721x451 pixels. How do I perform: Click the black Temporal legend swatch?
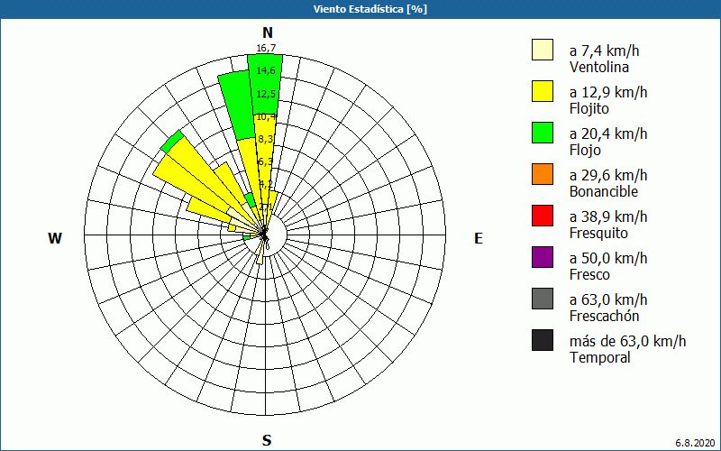[543, 340]
